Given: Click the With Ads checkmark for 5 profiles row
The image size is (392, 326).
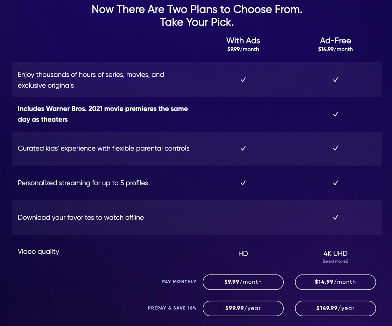Looking at the screenshot, I should click(243, 183).
